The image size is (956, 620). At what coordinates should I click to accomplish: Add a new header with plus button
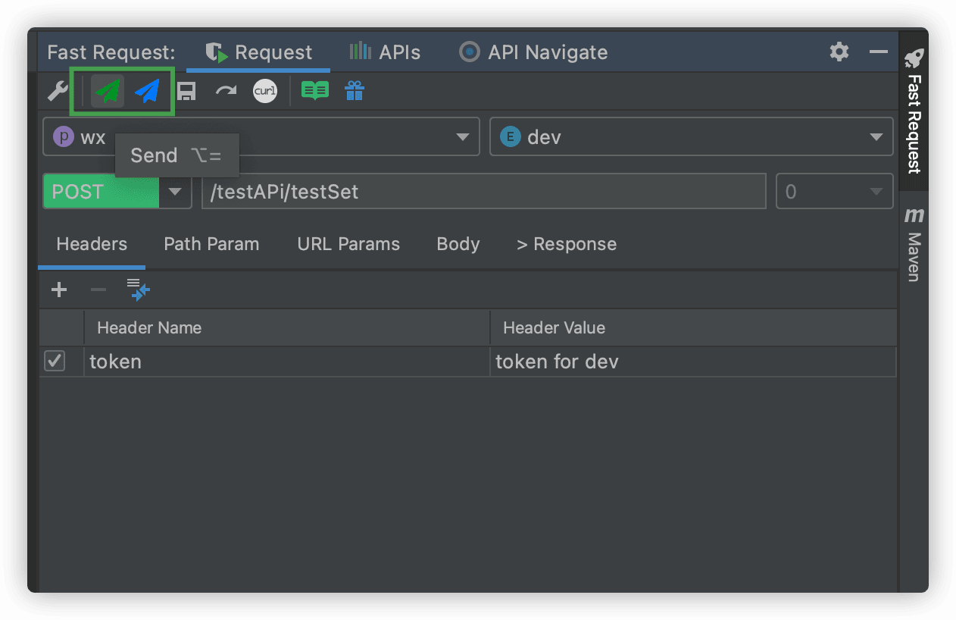pyautogui.click(x=58, y=290)
